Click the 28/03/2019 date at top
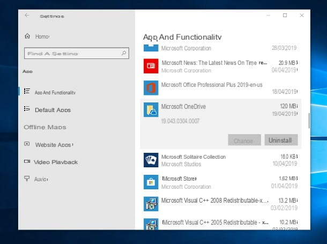The image size is (327, 244). click(284, 48)
